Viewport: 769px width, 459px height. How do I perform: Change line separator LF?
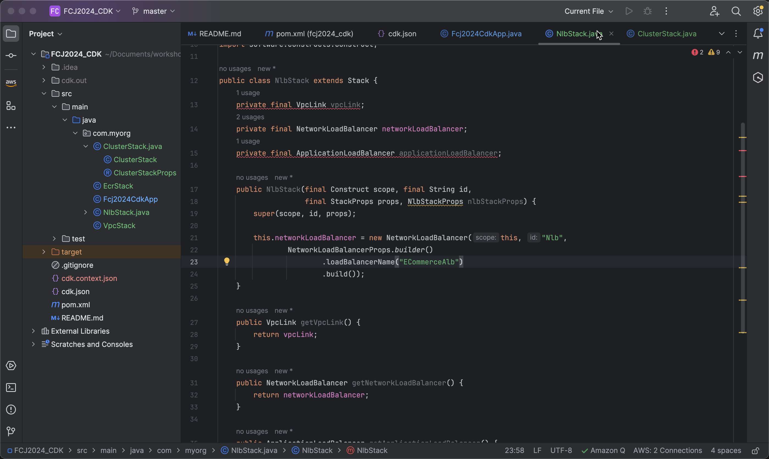pyautogui.click(x=537, y=451)
